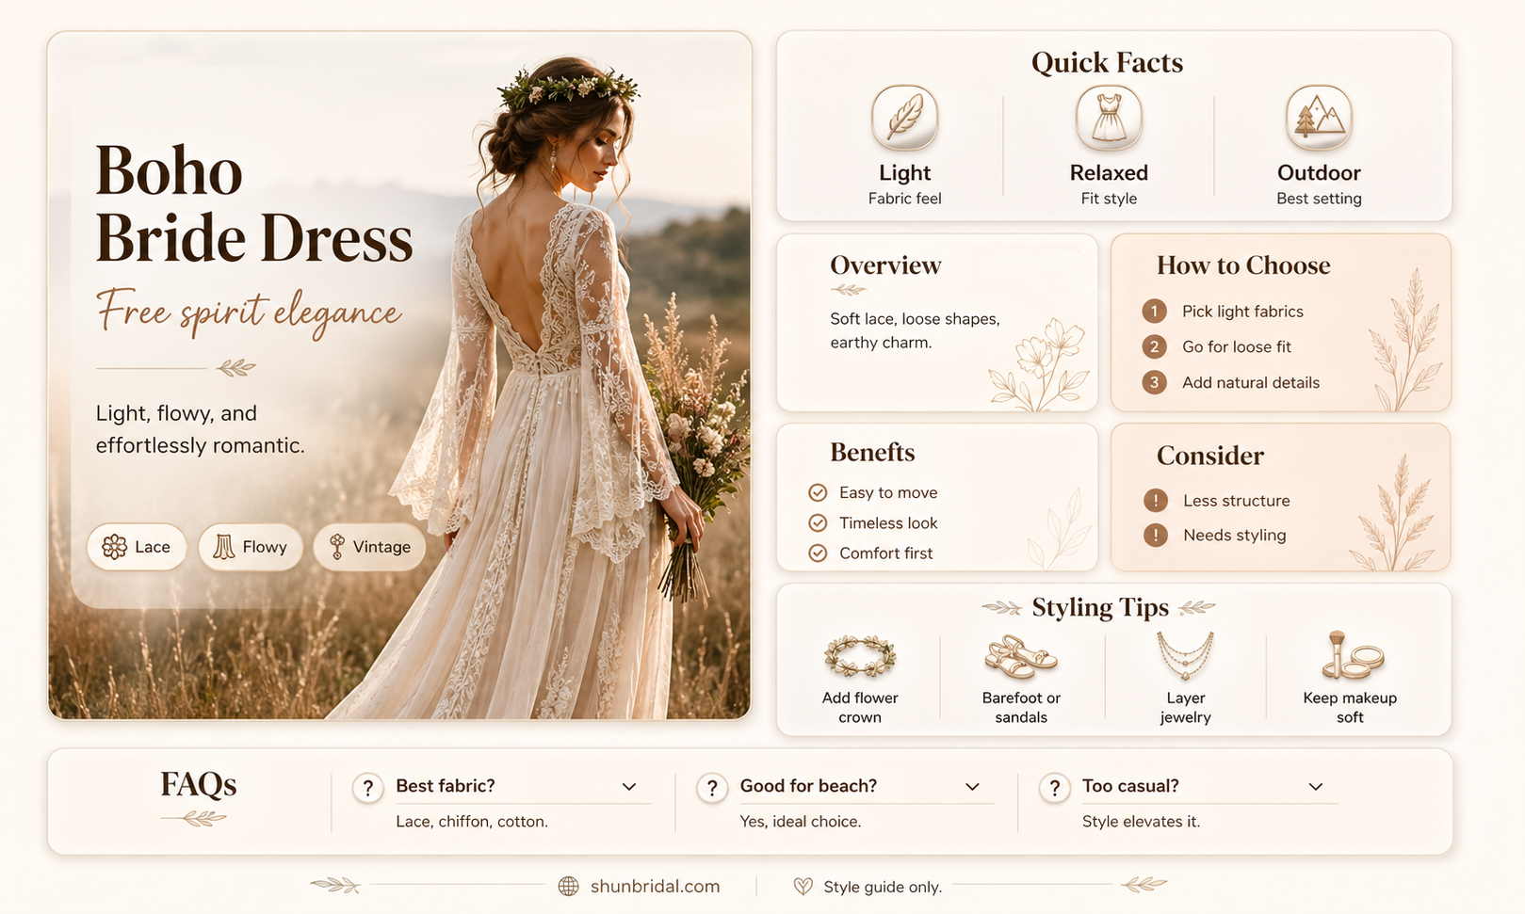Click the Yes, ideal choice answer
The height and width of the screenshot is (914, 1525).
coord(801,822)
